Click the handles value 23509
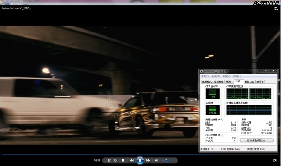Viewport: 281px width, 166px height. (x=269, y=122)
